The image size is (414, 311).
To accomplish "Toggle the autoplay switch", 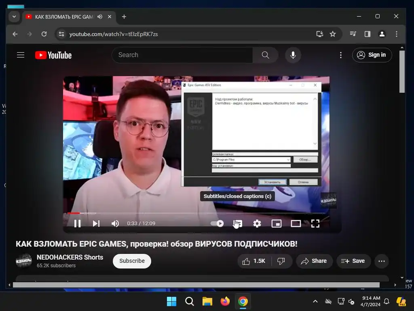I will tap(217, 224).
